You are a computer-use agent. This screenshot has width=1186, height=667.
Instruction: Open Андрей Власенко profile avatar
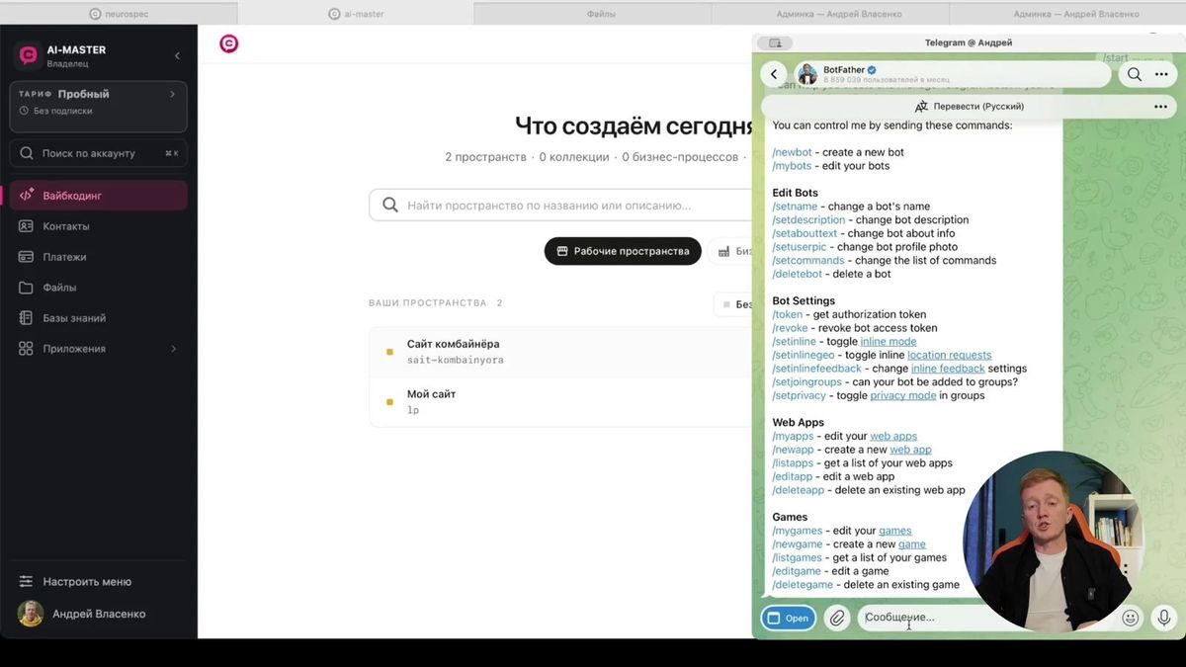pos(30,614)
